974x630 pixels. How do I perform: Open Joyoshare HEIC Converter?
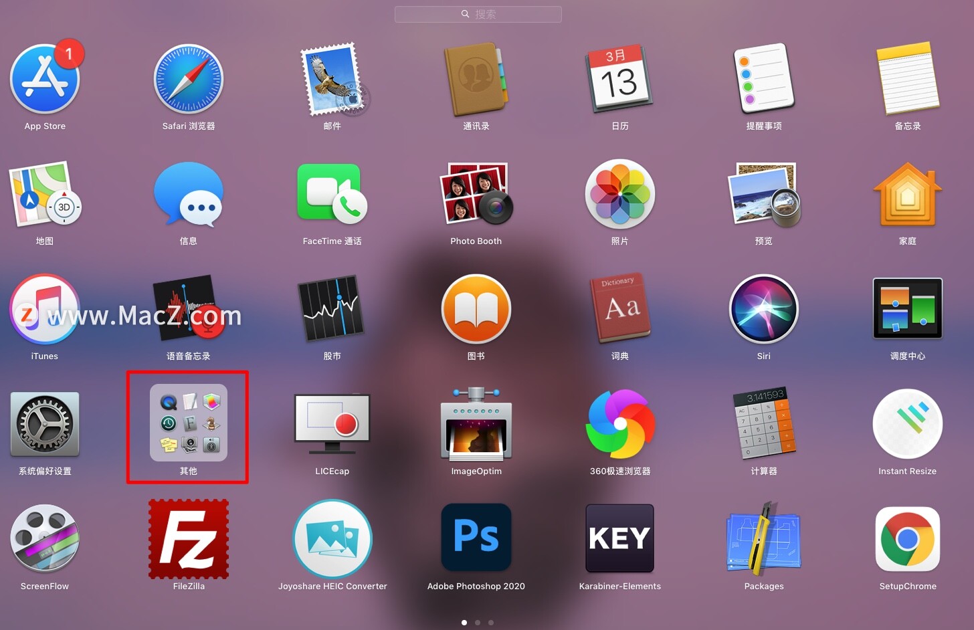pos(332,539)
